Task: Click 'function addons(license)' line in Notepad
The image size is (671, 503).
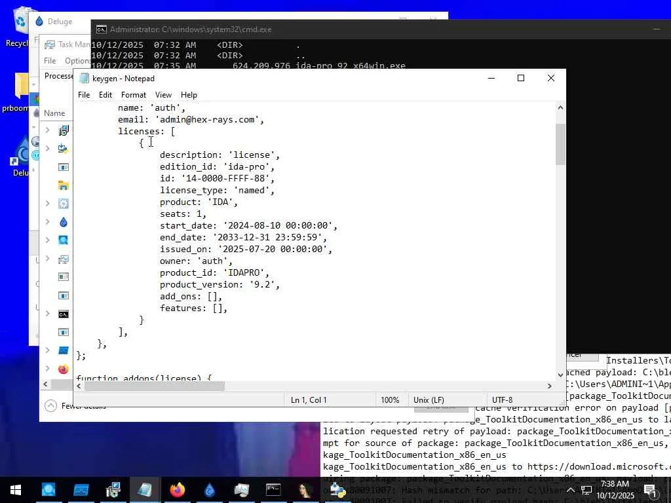Action: click(144, 378)
